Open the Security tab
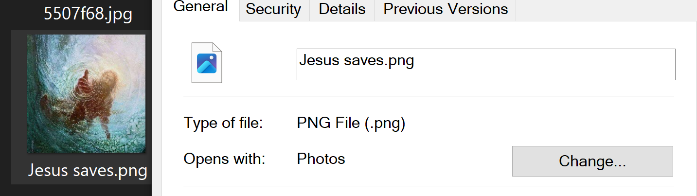The image size is (697, 196). pyautogui.click(x=273, y=9)
